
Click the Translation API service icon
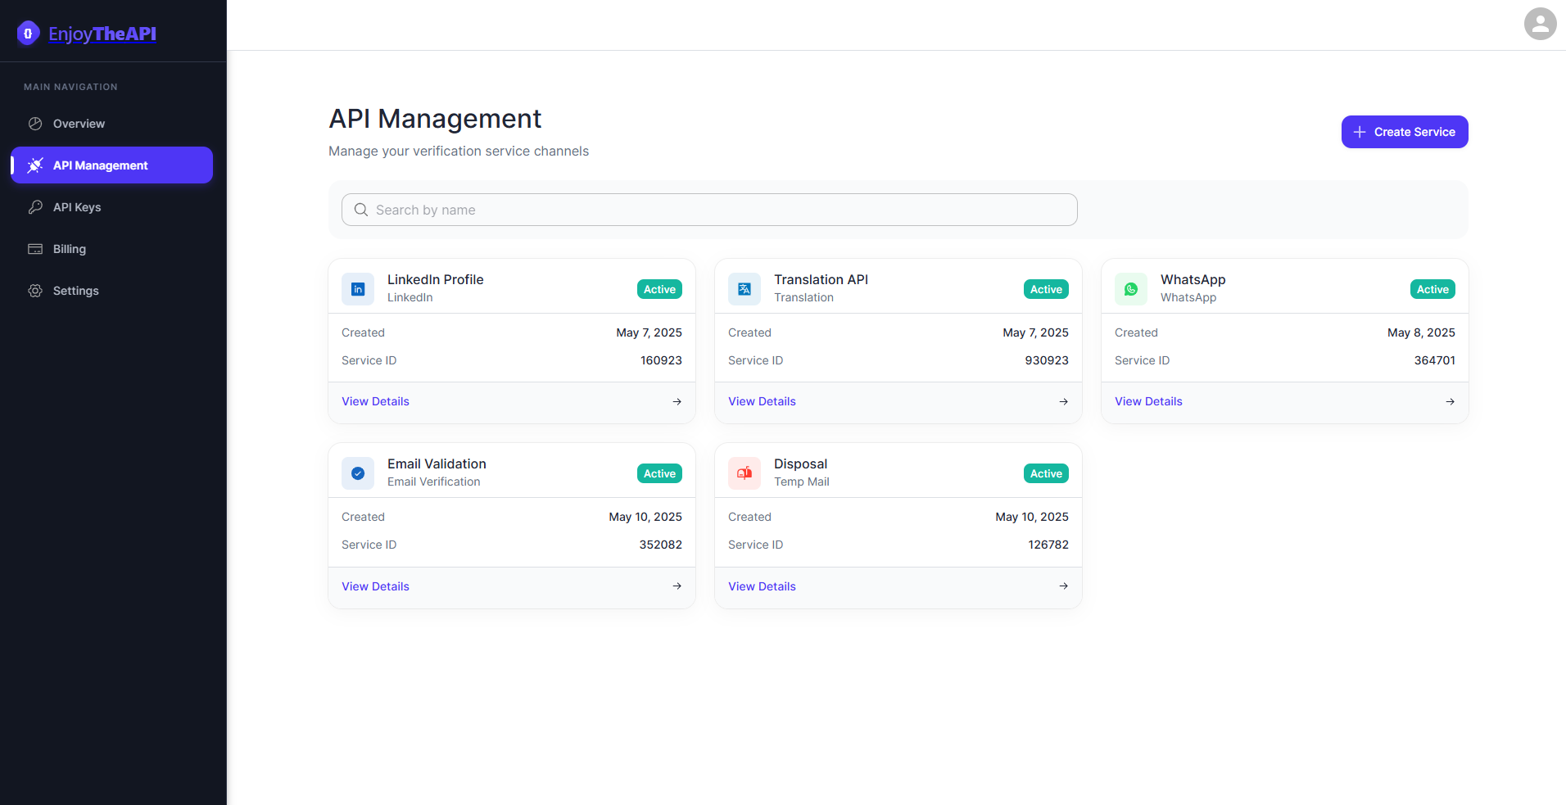745,289
